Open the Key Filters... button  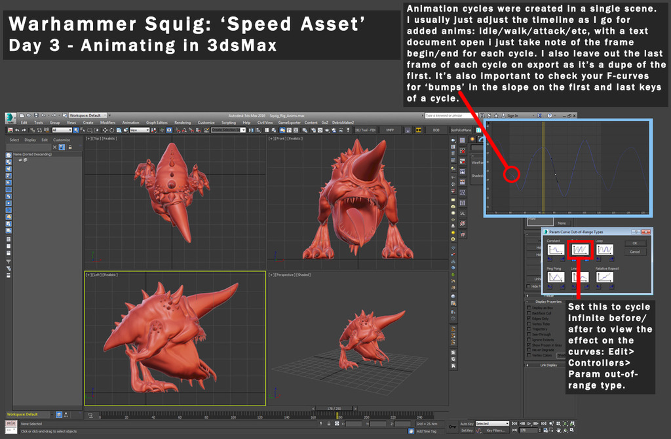coord(495,430)
